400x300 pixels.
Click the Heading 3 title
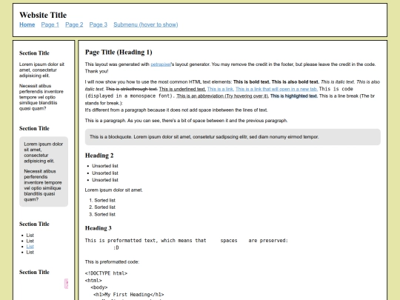pos(99,228)
